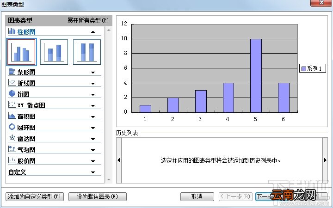
Task: Select the 面积图 category label
Action: [26, 116]
